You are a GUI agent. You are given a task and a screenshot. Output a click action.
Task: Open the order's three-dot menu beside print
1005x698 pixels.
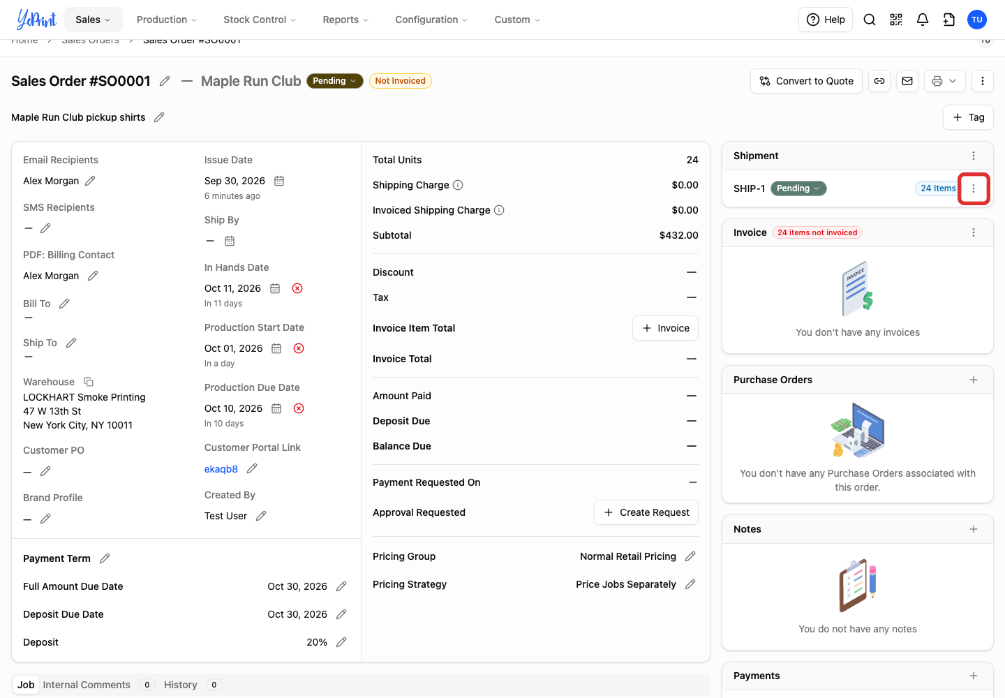tap(983, 81)
